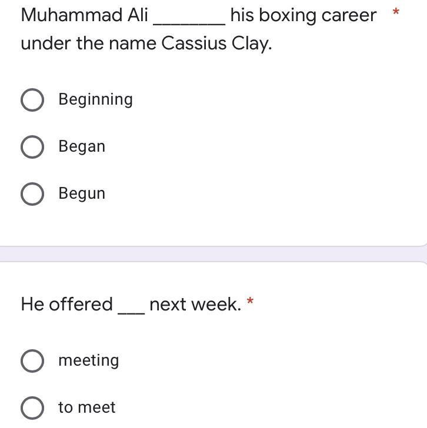This screenshot has height=428, width=427.
Task: Click the lavender divider between question cards
Action: [213, 254]
